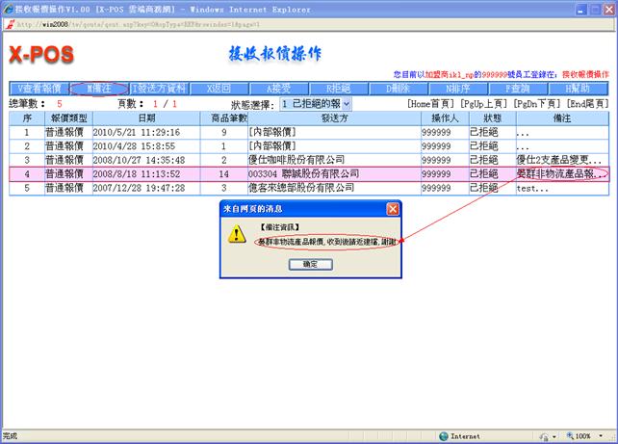Screen dimensions: 618x444
Task: Click the A接受 toolbar button
Action: [x=279, y=88]
